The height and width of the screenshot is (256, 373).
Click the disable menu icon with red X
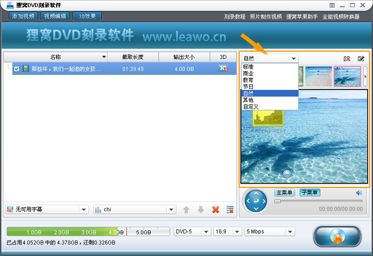tap(347, 59)
